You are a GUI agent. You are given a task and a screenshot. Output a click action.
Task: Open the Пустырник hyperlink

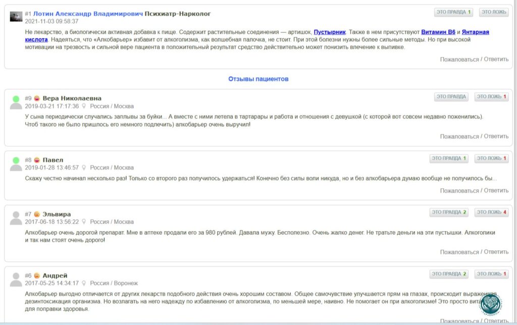[x=330, y=32]
